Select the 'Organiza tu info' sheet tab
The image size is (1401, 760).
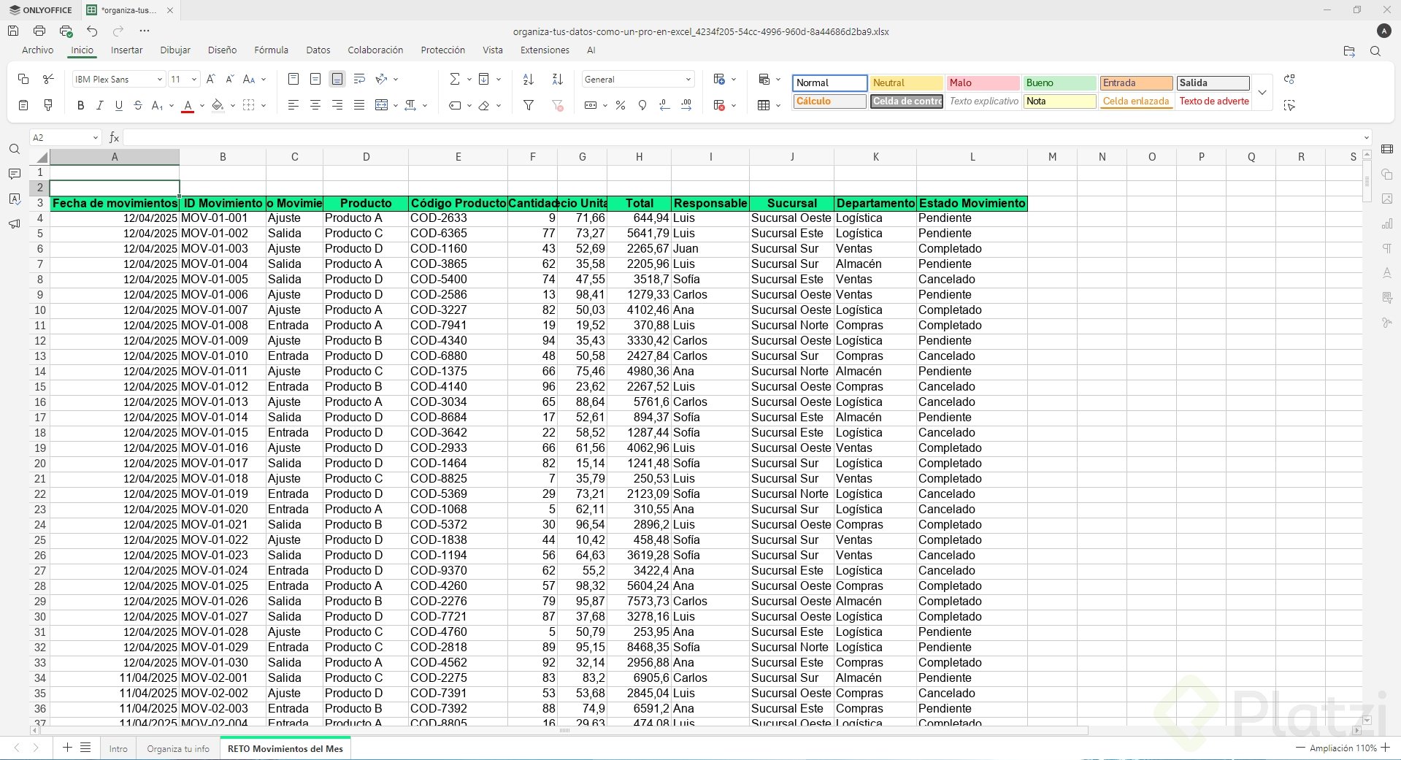(178, 748)
